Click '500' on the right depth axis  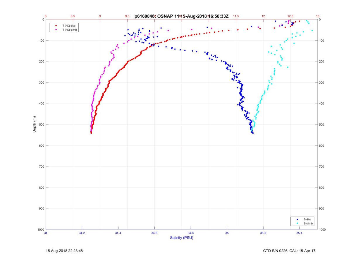pyautogui.click(x=322, y=124)
